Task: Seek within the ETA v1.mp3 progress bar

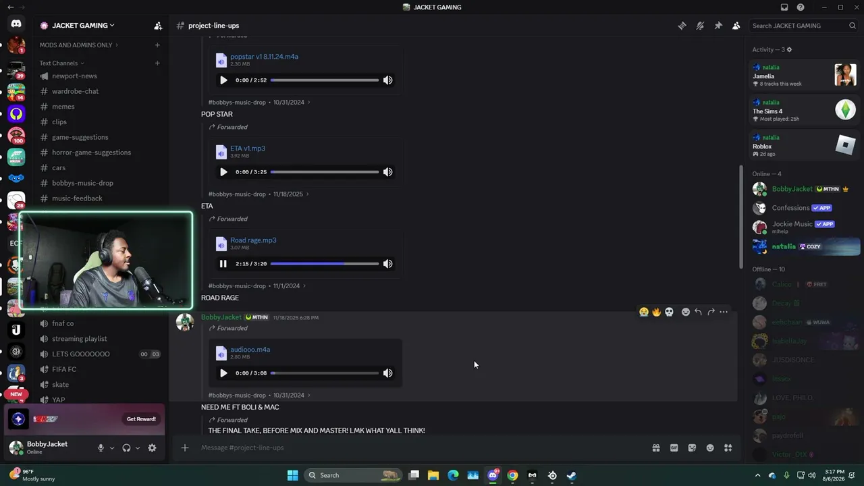Action: click(325, 172)
